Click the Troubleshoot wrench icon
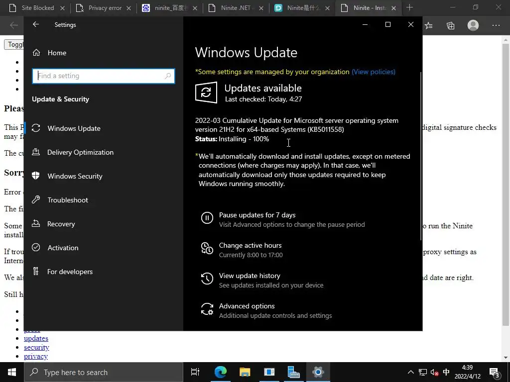The image size is (510, 382). [36, 199]
